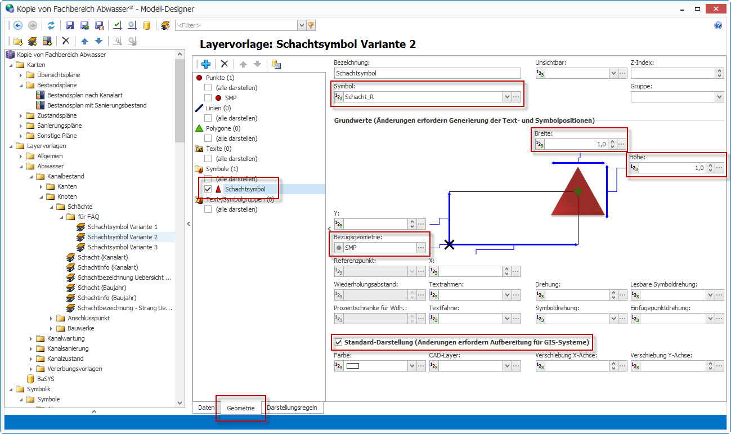This screenshot has height=434, width=731.
Task: Delete selected tree item with X icon
Action: 66,41
